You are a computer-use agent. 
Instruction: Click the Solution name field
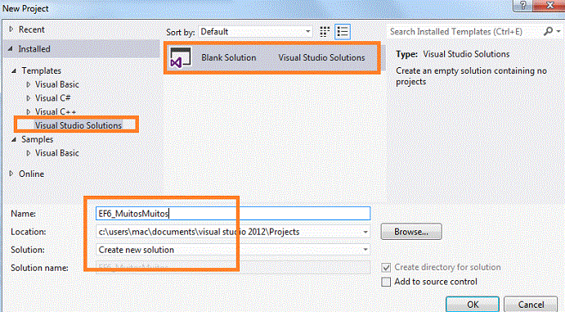pos(233,268)
